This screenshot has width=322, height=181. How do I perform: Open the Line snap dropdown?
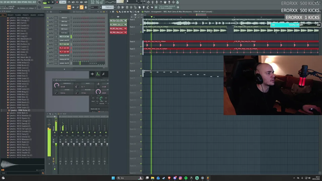click(x=94, y=7)
